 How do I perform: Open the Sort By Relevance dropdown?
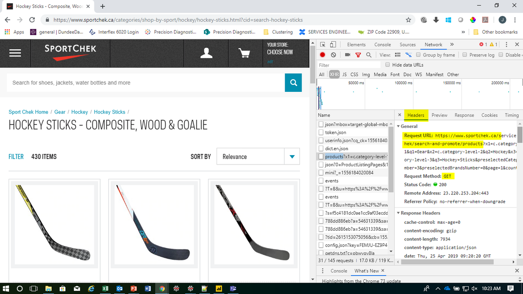point(258,156)
